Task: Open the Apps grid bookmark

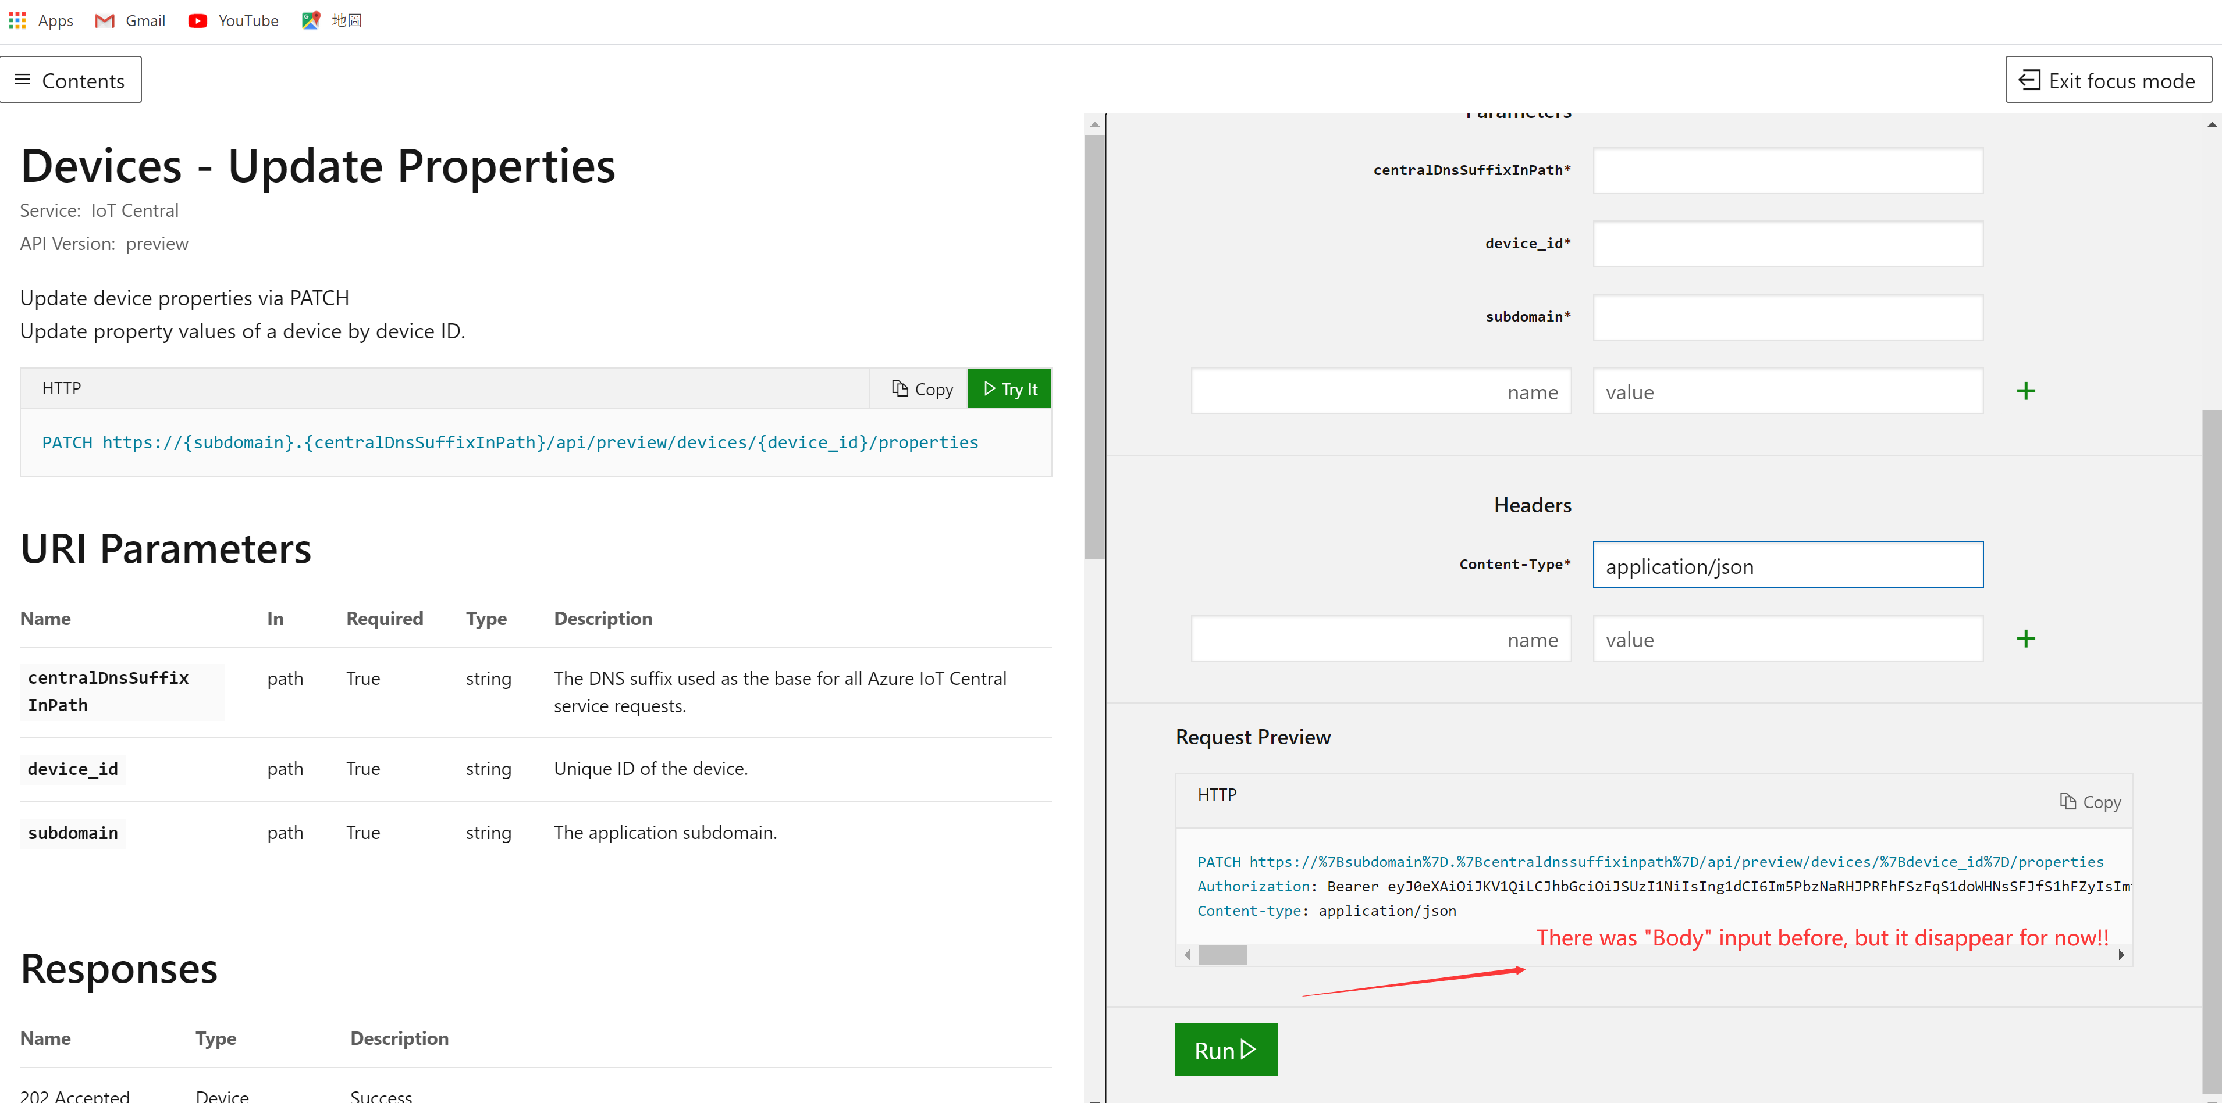Action: coord(41,21)
